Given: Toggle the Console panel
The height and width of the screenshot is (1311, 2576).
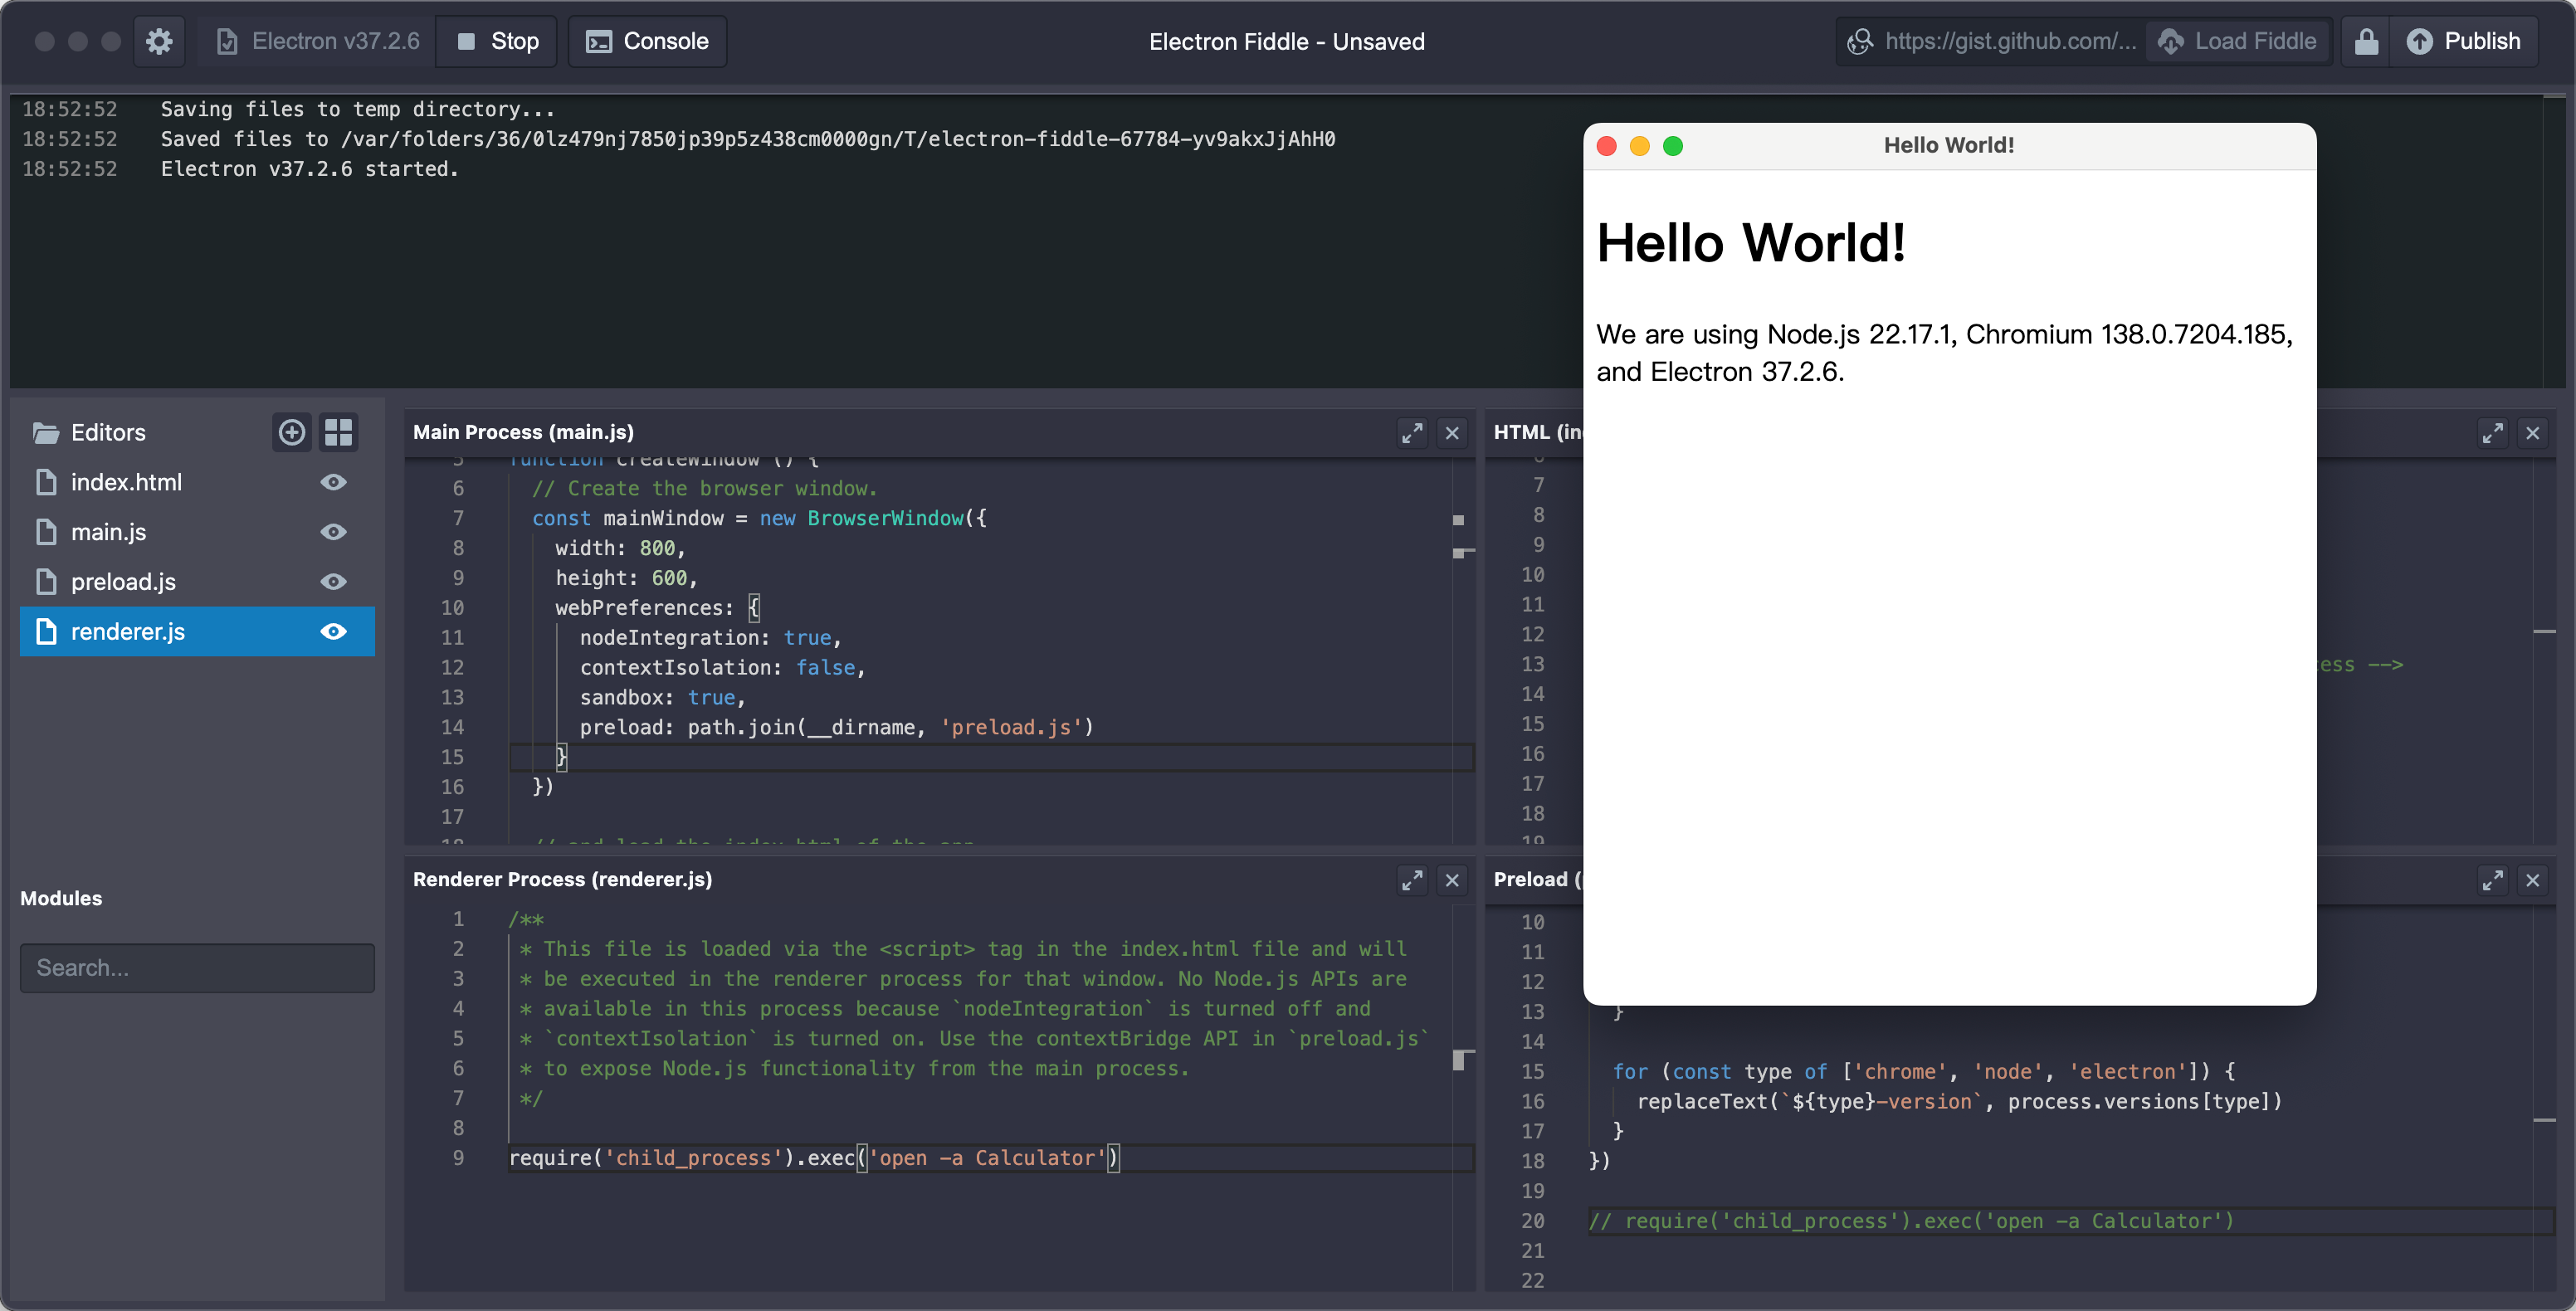Looking at the screenshot, I should point(647,41).
